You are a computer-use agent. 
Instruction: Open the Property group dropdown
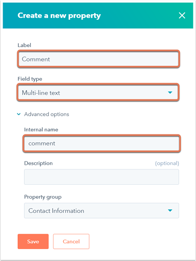tap(101, 211)
